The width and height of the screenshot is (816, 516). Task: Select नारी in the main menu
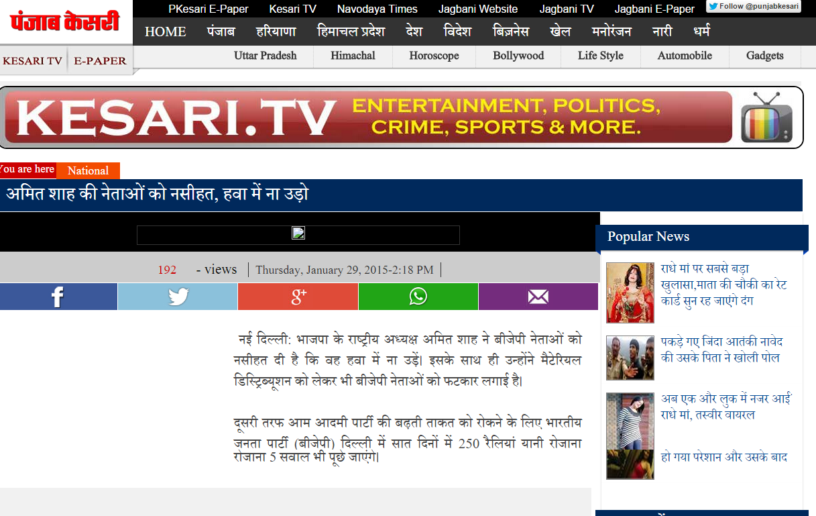[662, 32]
